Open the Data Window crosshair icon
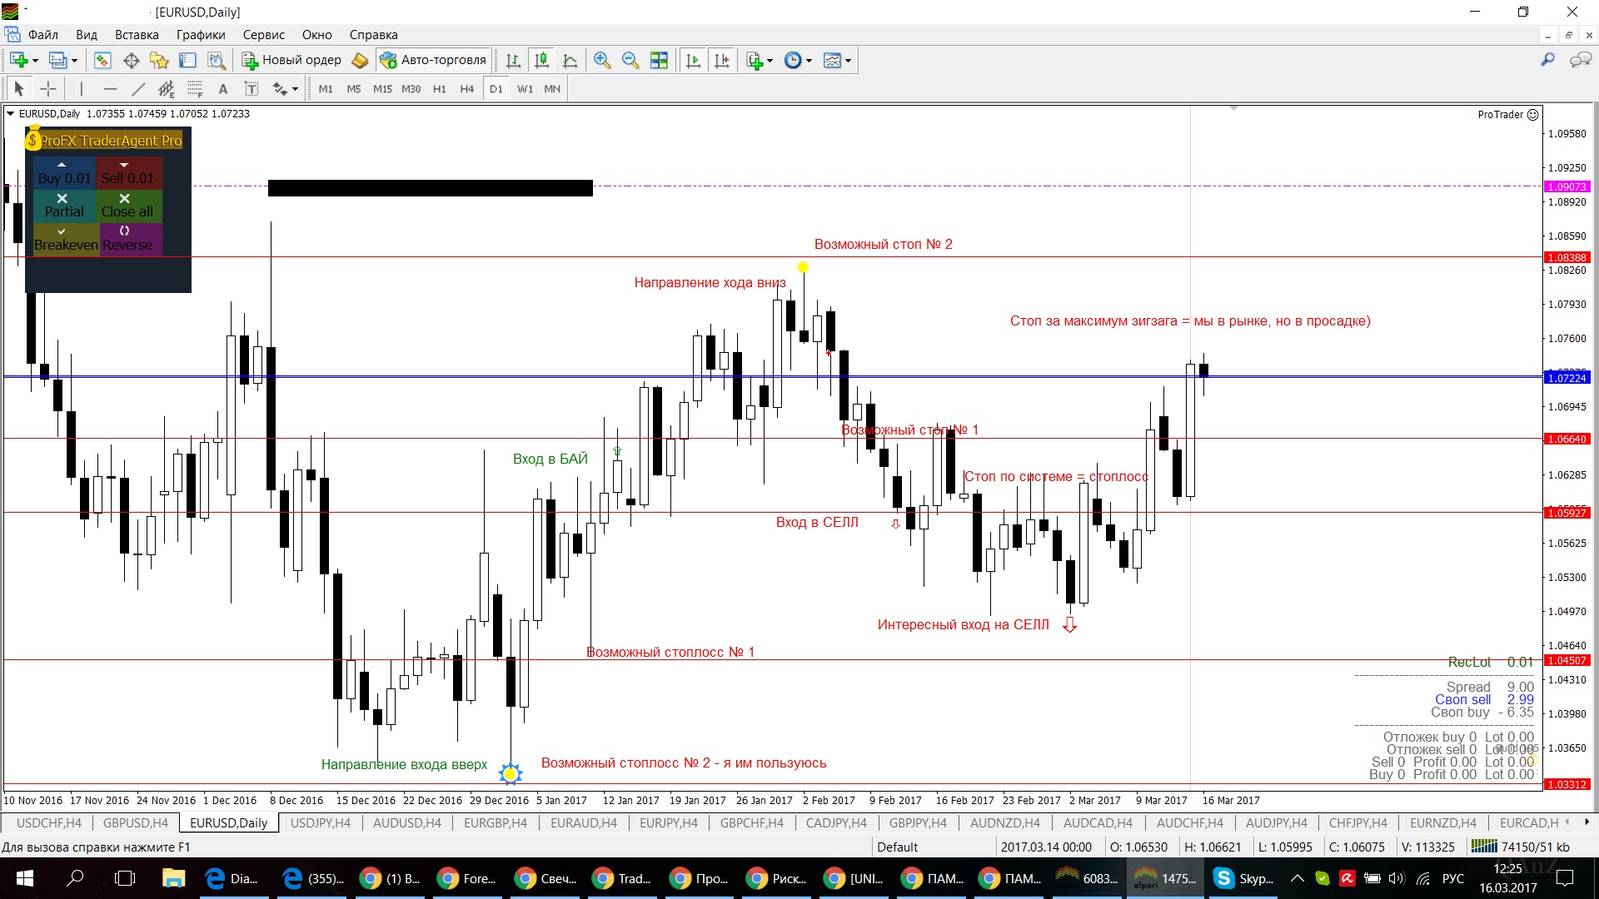This screenshot has width=1599, height=899. (131, 60)
